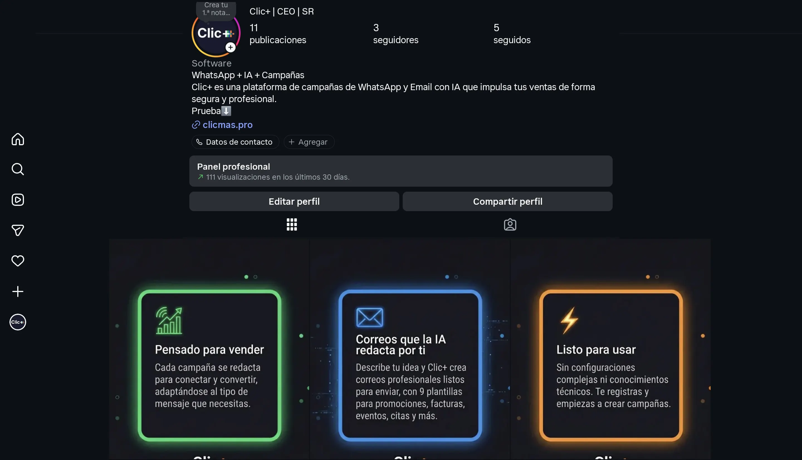
Task: View 3 seguidores list
Action: tap(396, 34)
